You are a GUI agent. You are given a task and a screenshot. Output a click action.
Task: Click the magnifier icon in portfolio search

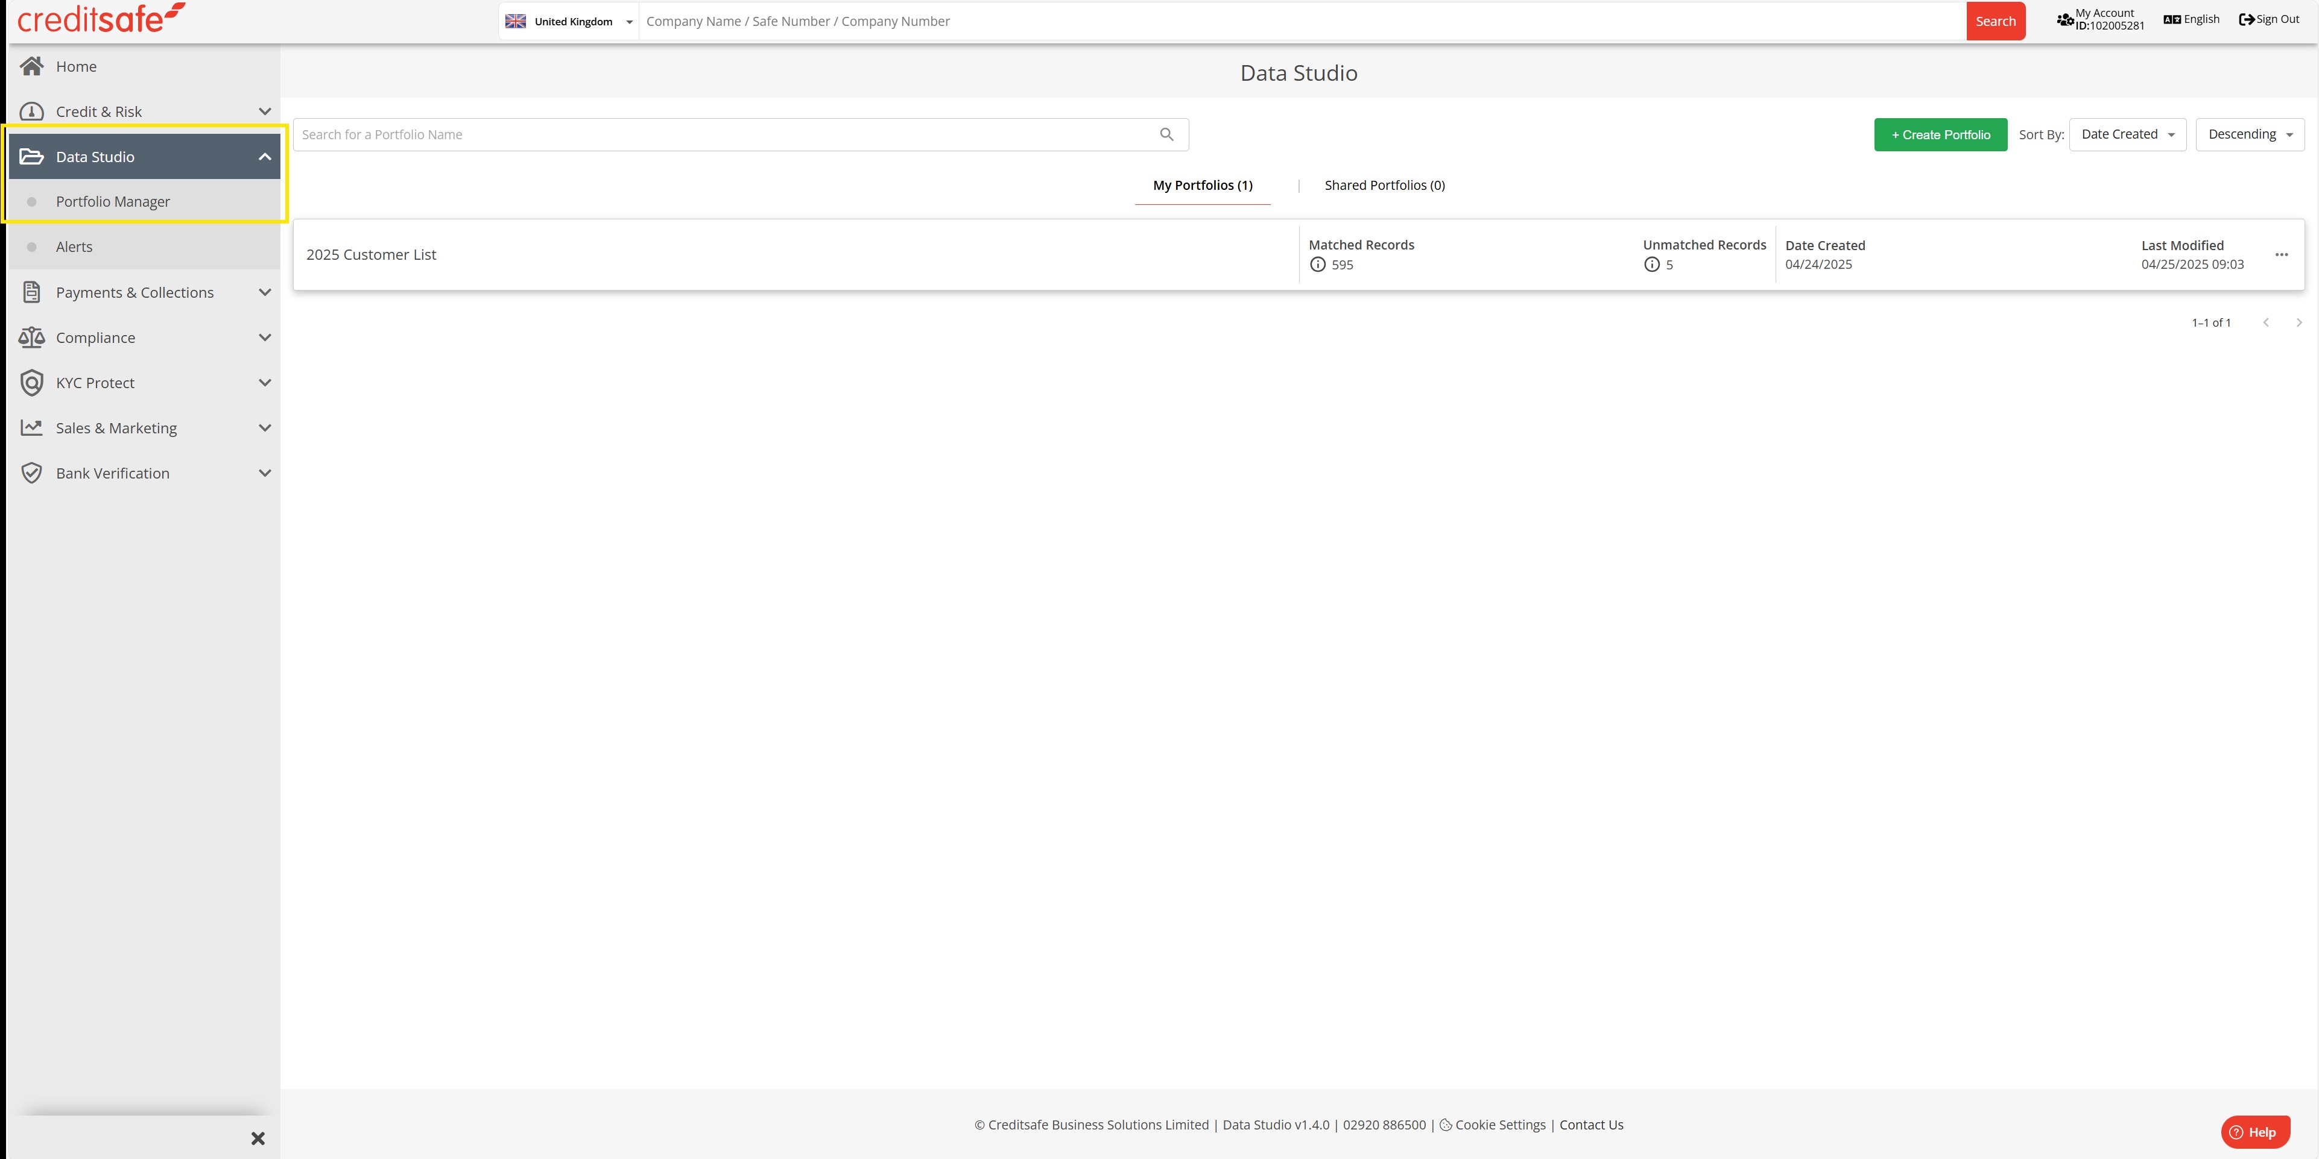1166,134
